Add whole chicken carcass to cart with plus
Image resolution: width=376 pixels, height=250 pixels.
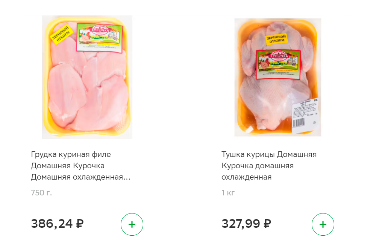[x=323, y=224]
